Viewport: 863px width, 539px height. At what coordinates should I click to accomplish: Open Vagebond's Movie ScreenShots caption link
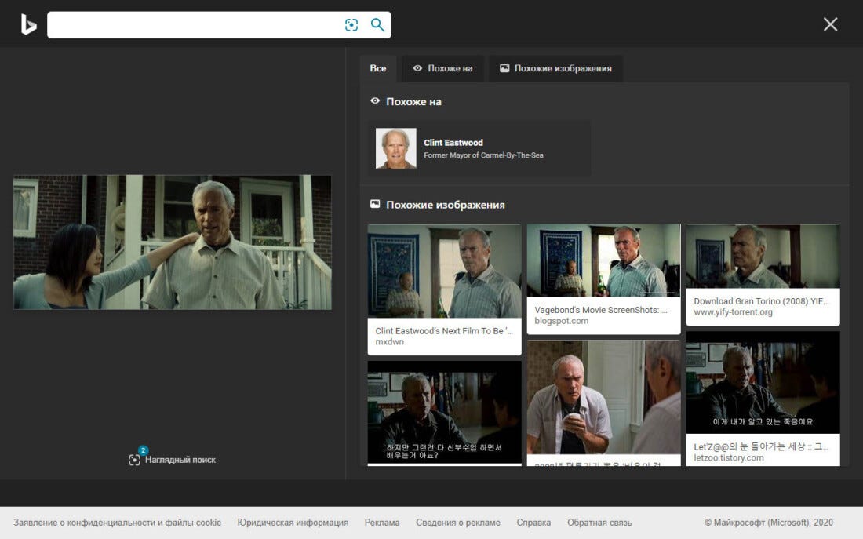[x=600, y=310]
